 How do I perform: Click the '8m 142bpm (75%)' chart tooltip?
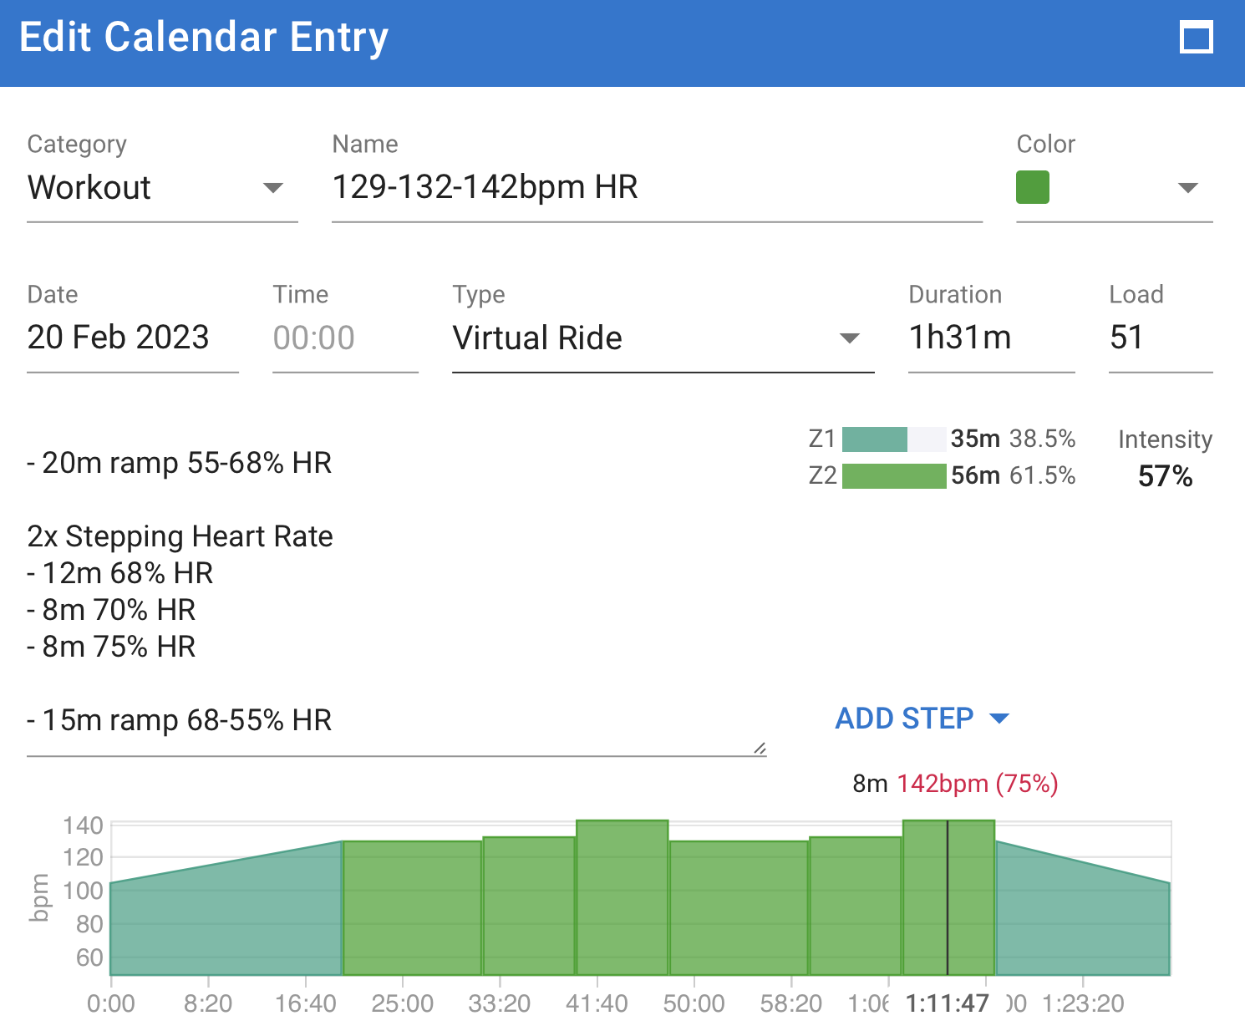(955, 784)
